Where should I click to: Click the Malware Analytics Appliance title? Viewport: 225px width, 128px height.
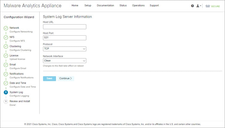(33, 6)
